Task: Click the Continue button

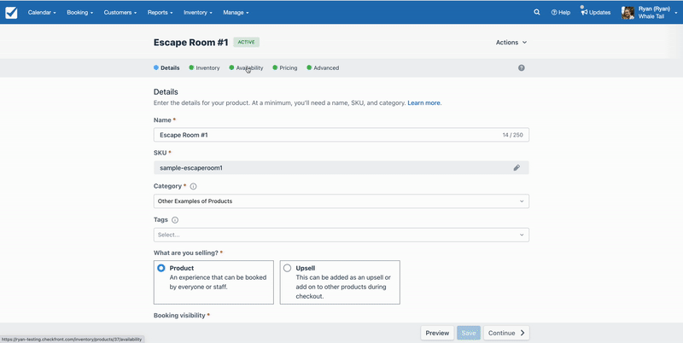Action: tap(506, 333)
